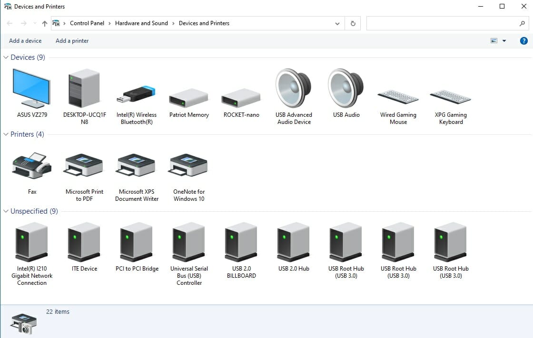
Task: Select the Patriot Memory drive icon
Action: click(188, 98)
